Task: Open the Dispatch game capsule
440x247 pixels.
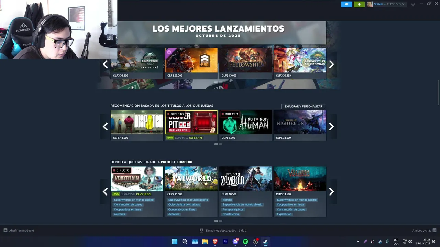Action: tap(137, 126)
